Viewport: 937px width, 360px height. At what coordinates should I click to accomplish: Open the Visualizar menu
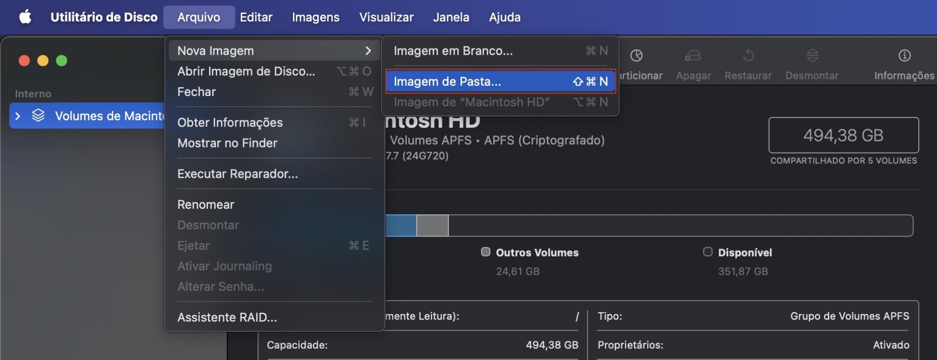click(x=386, y=17)
